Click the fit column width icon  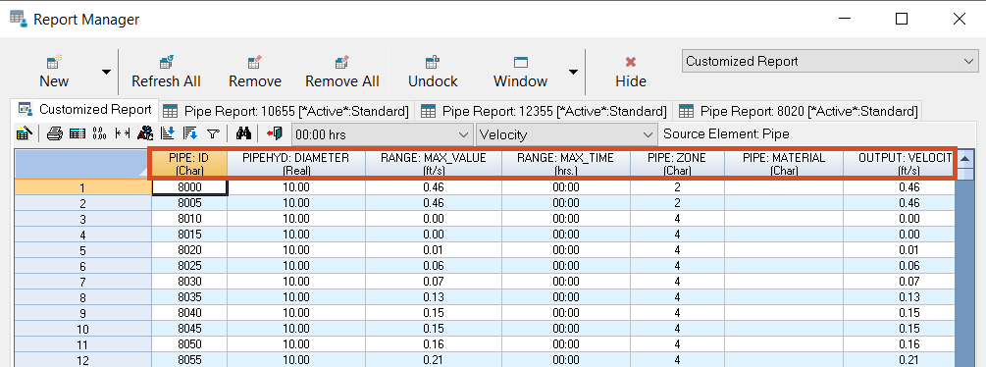[x=122, y=133]
